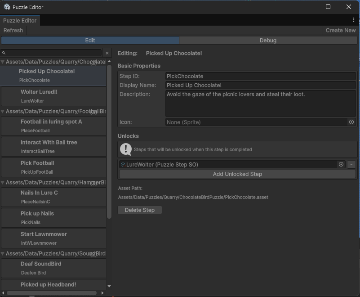Click the Refresh button
The height and width of the screenshot is (297, 360).
pyautogui.click(x=13, y=30)
